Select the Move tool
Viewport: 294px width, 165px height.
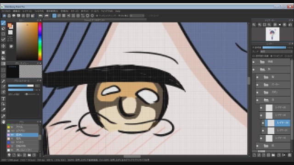point(3,46)
